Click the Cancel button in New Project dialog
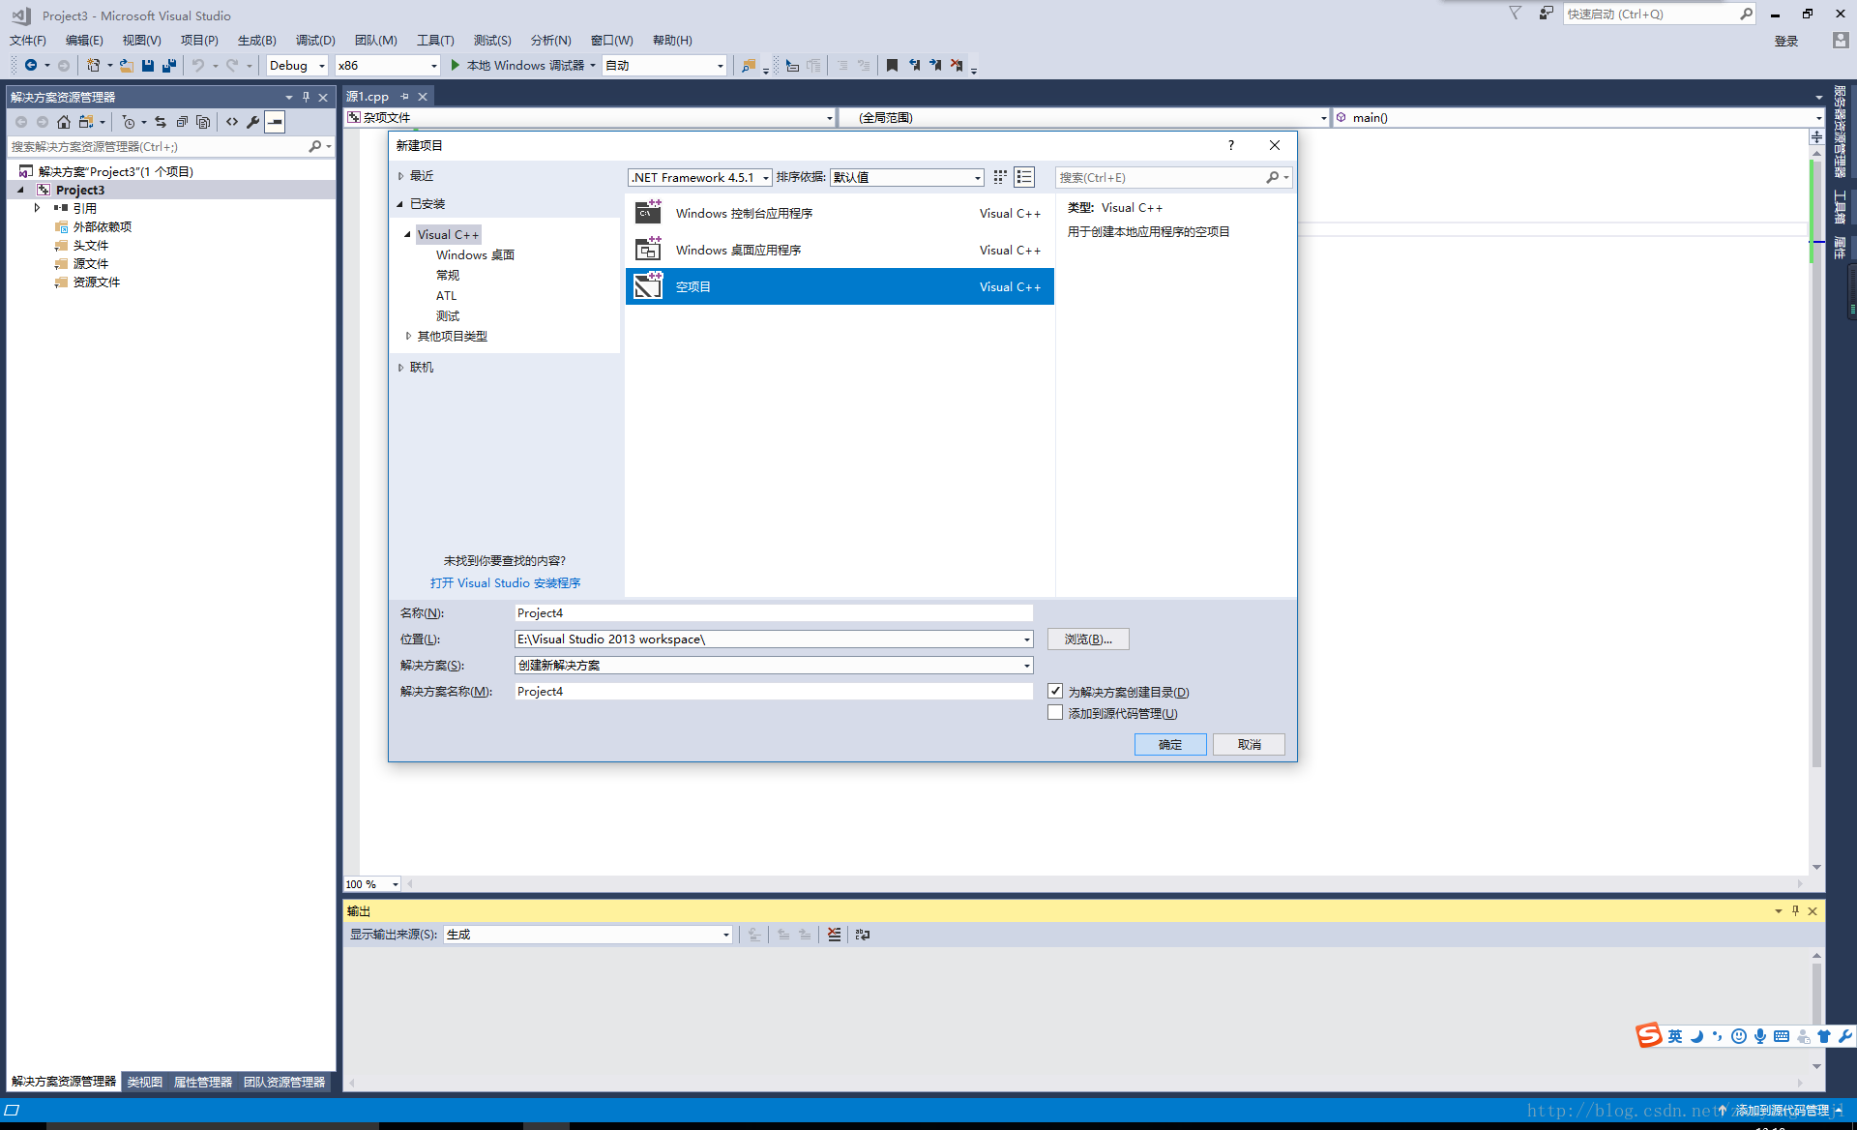The height and width of the screenshot is (1130, 1857). pos(1250,744)
